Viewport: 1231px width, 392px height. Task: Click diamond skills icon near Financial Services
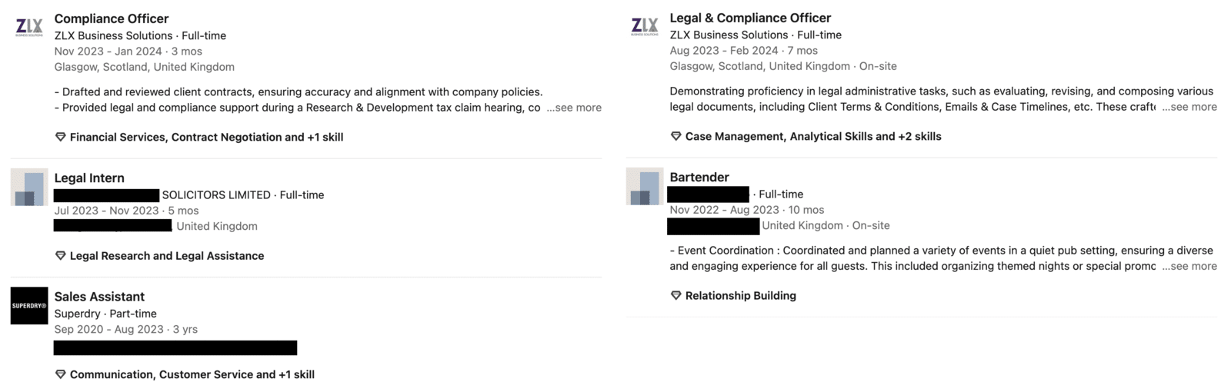(60, 137)
